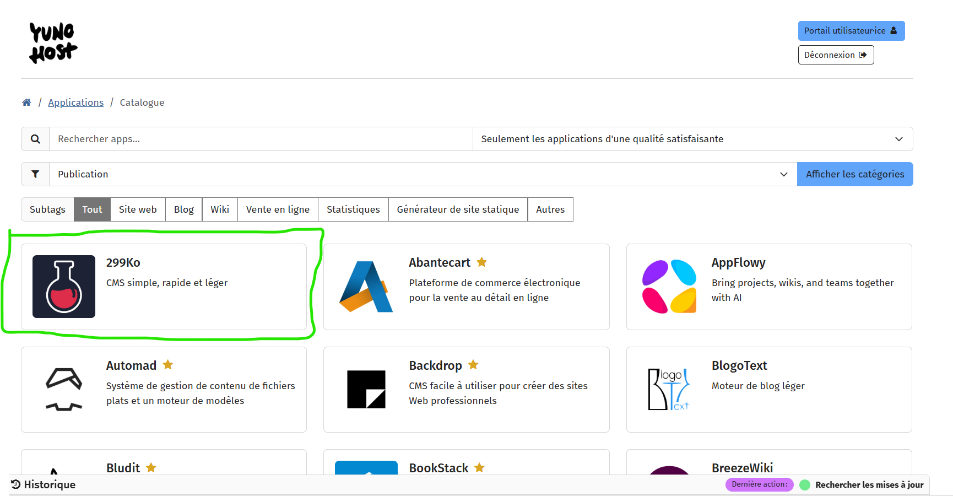Open the 299Ko flask app icon
This screenshot has width=953, height=496.
(x=64, y=287)
